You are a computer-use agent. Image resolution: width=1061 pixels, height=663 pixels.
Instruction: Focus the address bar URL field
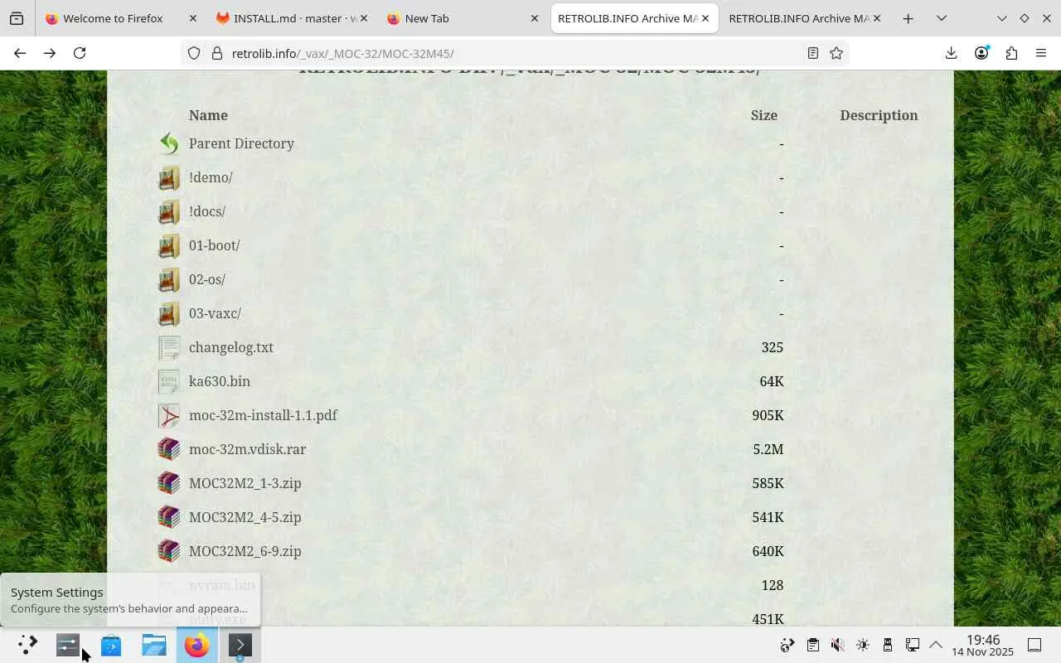click(514, 53)
